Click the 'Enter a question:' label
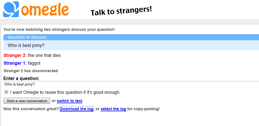259x126 pixels. (21, 79)
